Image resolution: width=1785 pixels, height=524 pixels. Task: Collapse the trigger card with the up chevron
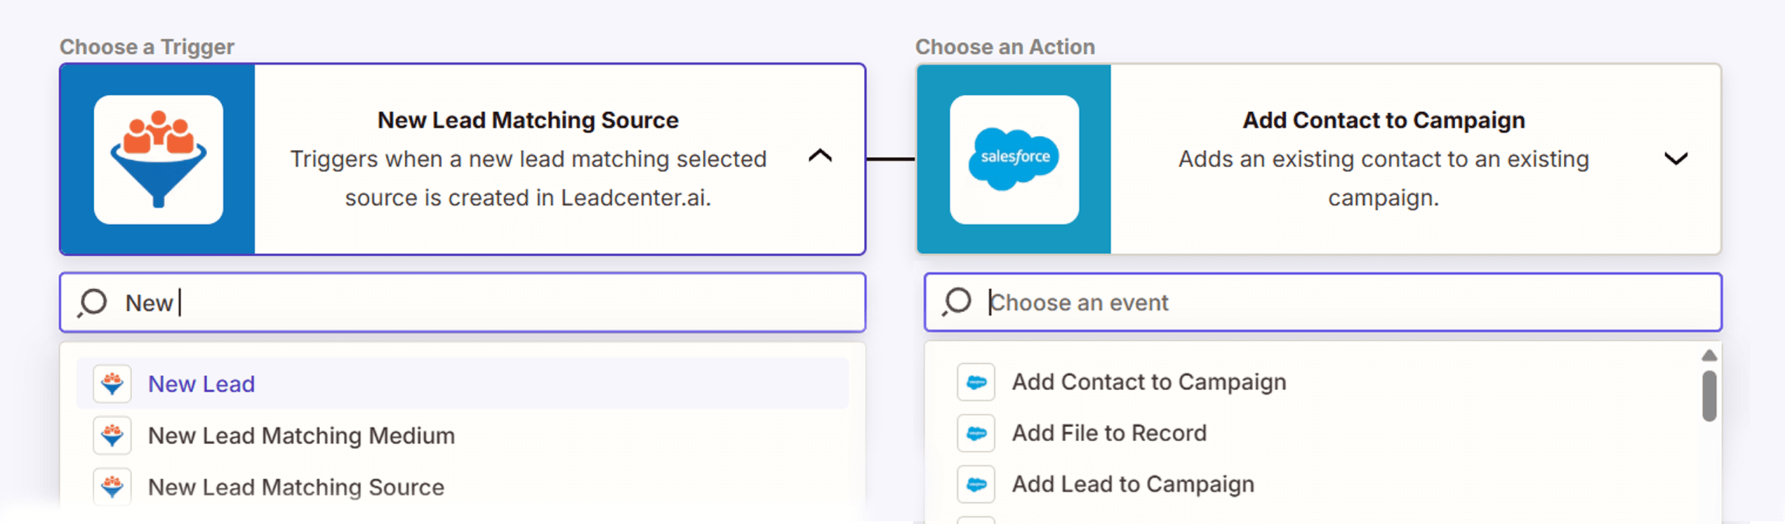(820, 155)
